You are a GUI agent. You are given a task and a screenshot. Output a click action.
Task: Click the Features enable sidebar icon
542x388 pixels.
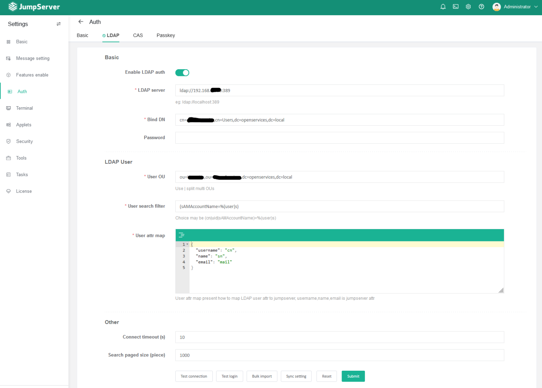(x=8, y=75)
